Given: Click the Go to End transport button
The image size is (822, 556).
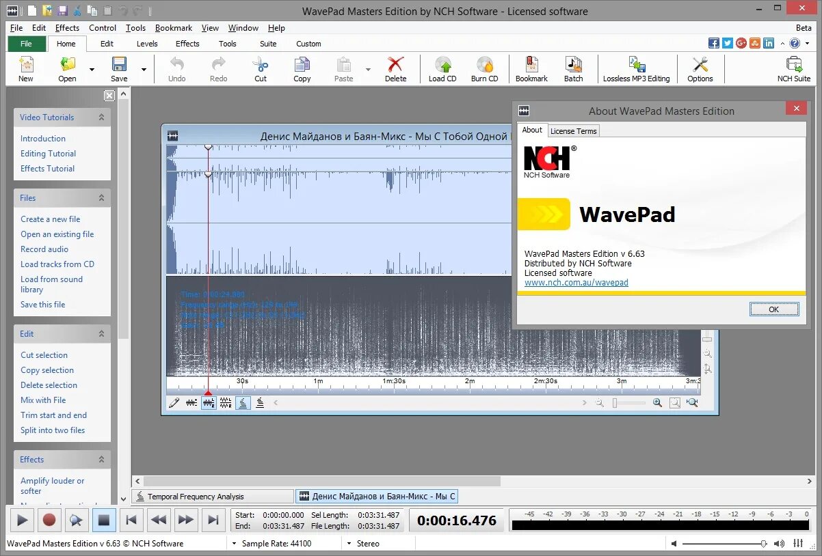Looking at the screenshot, I should point(213,520).
